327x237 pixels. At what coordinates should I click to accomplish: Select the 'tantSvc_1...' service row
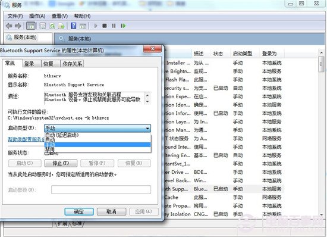click(224, 164)
